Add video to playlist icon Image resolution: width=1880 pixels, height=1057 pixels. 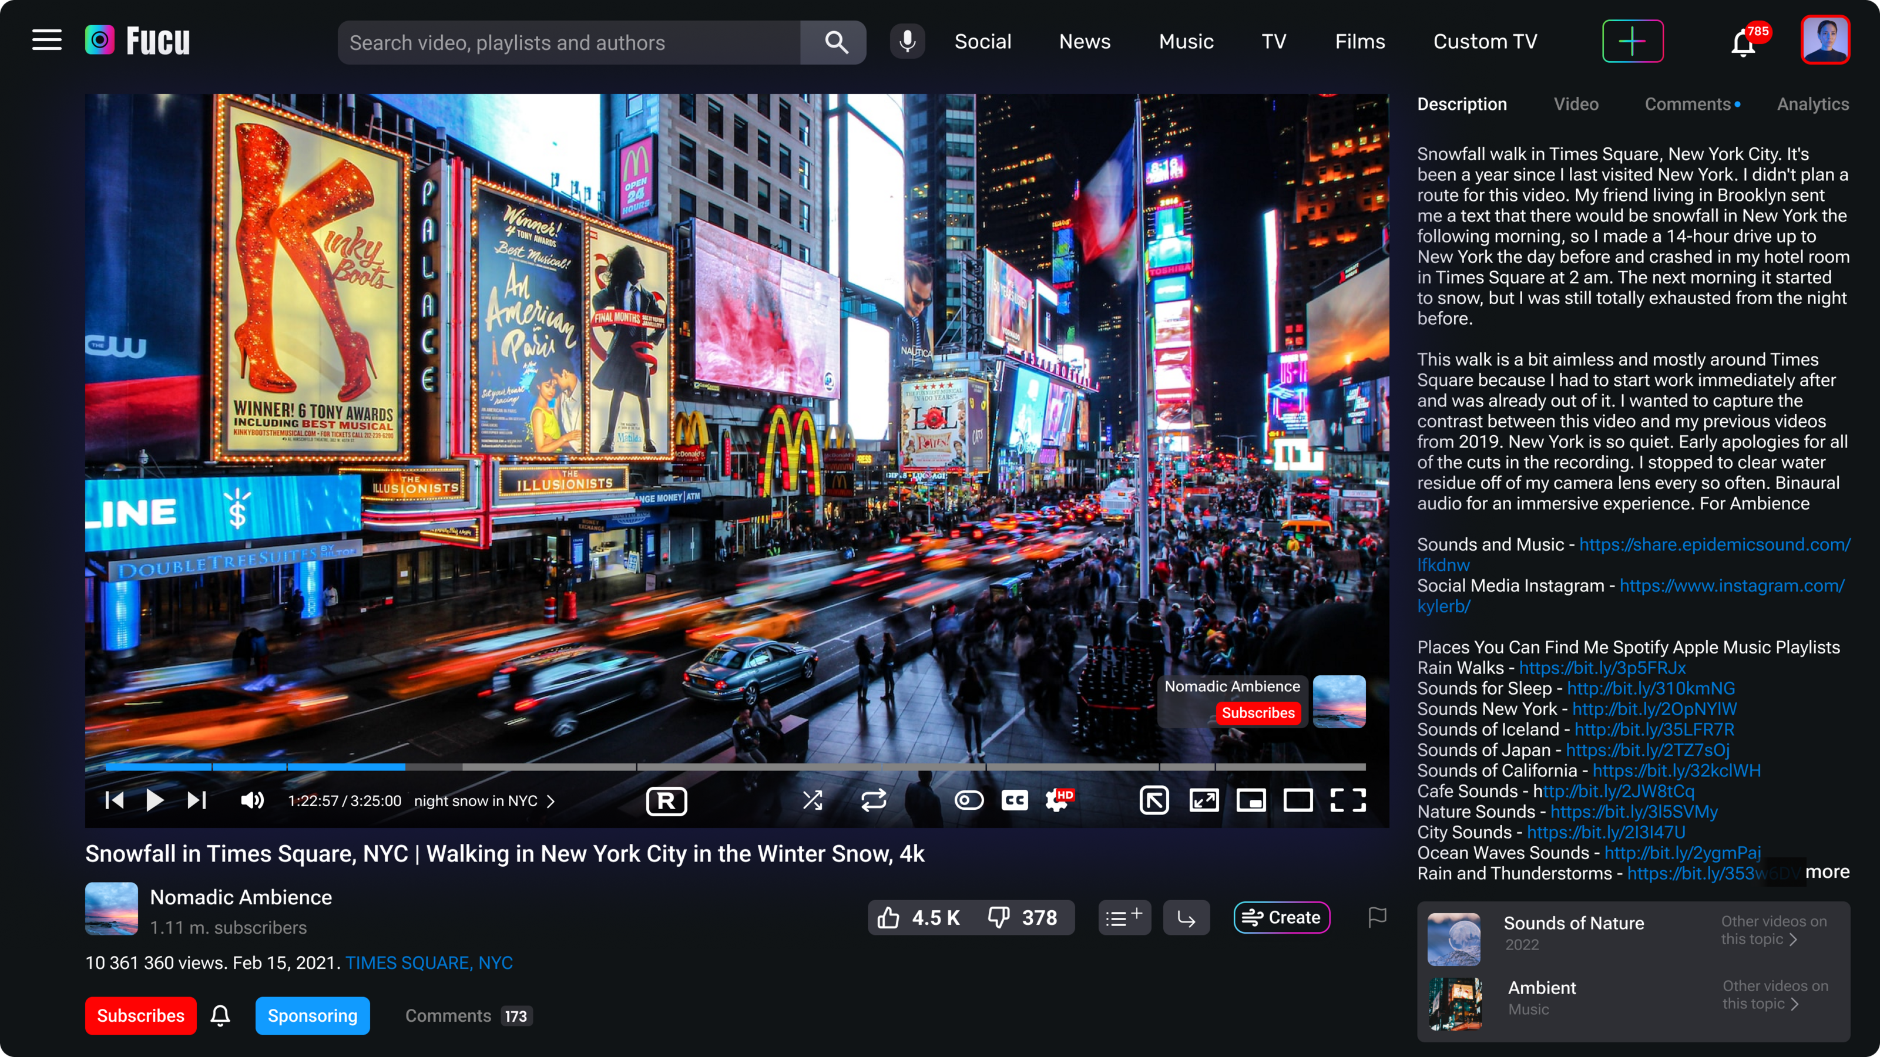[x=1124, y=918]
